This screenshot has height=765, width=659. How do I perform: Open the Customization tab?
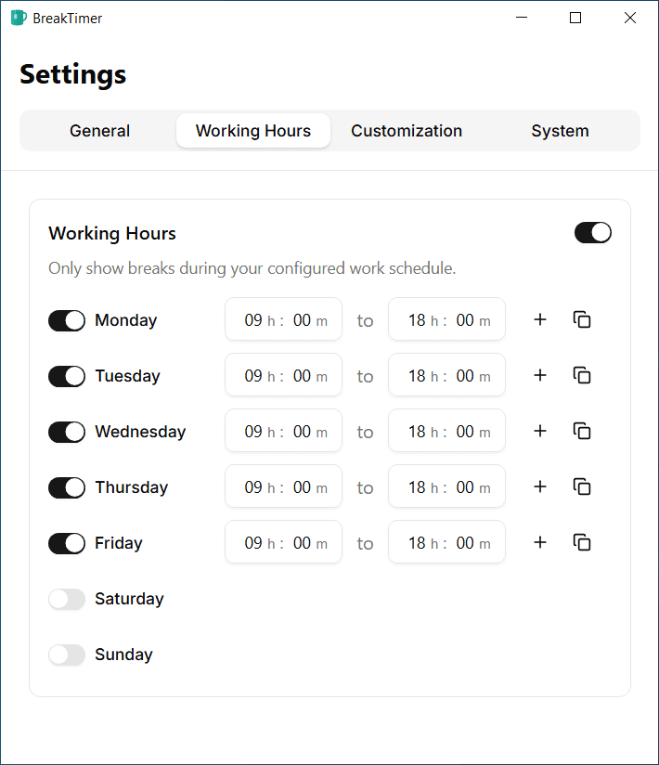click(x=407, y=131)
